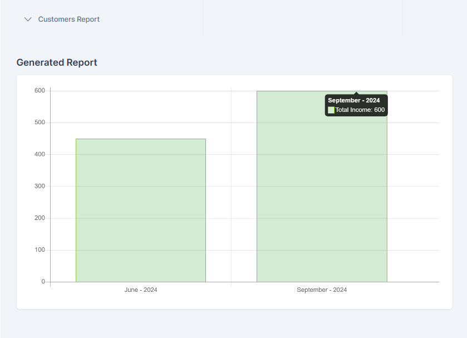This screenshot has width=467, height=338.
Task: Click the 300 y-axis value
Action: point(39,186)
